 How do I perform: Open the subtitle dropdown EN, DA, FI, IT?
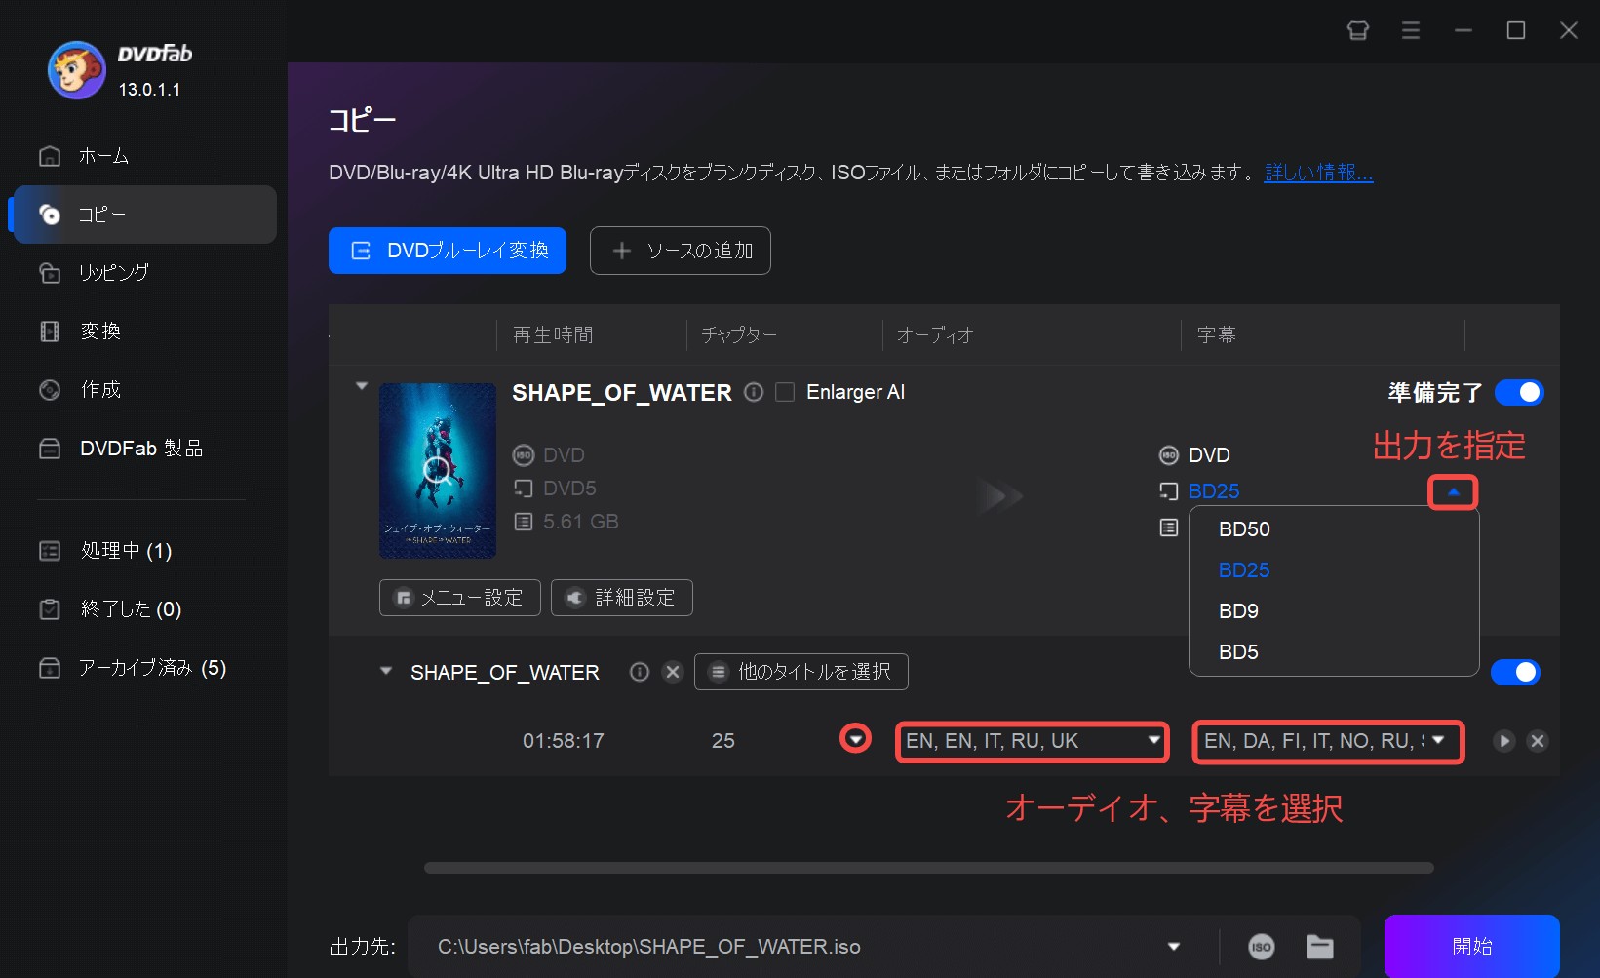[x=1328, y=741]
